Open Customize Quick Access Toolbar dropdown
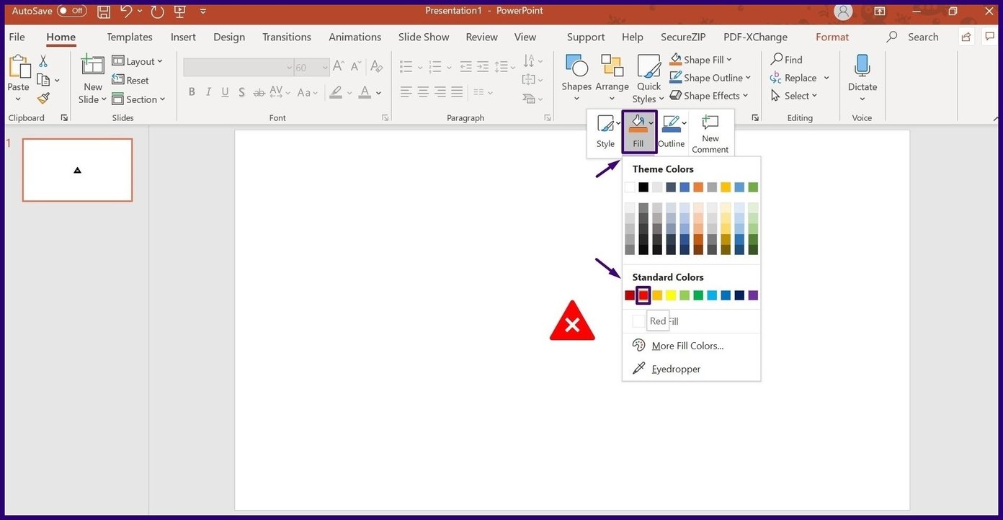Screen dimensions: 1003x520 (x=203, y=12)
